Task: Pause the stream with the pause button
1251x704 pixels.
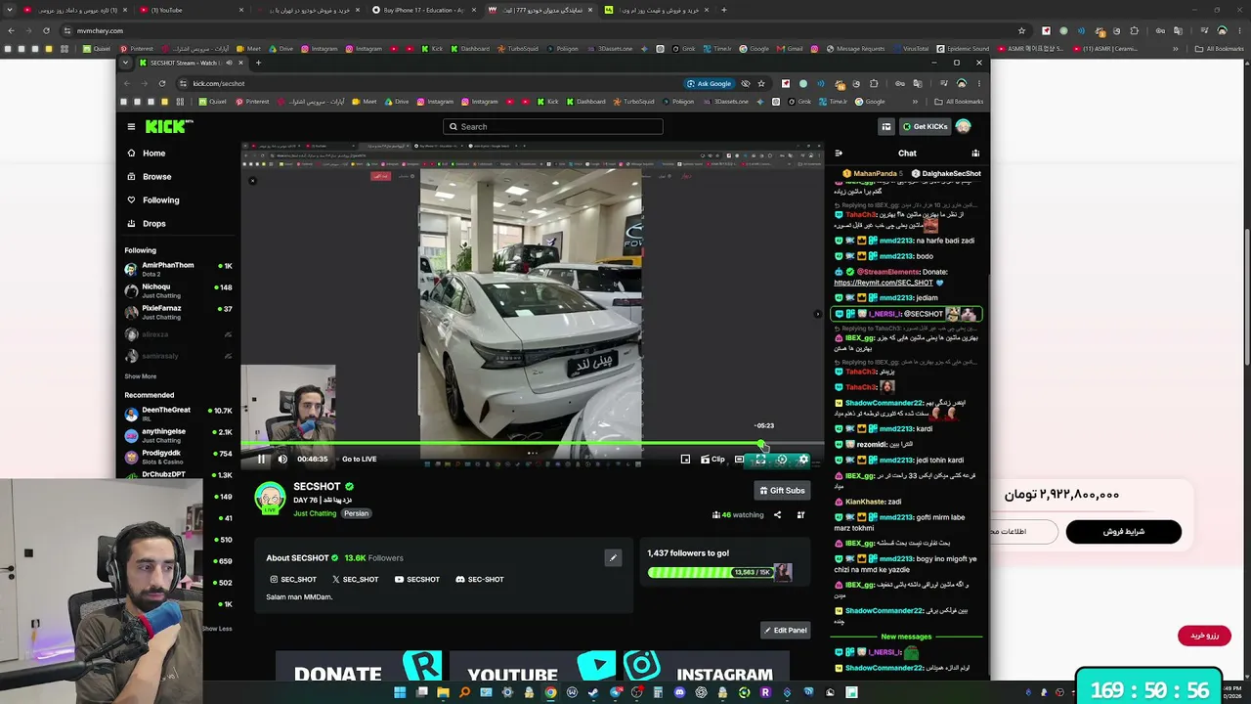Action: click(261, 459)
